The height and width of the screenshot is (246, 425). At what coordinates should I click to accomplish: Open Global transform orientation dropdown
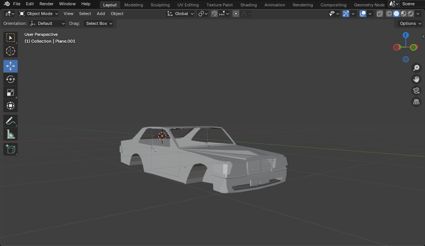coord(180,14)
